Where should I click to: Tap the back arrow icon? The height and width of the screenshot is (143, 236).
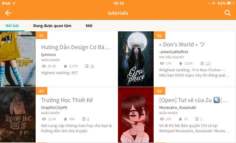click(x=8, y=13)
